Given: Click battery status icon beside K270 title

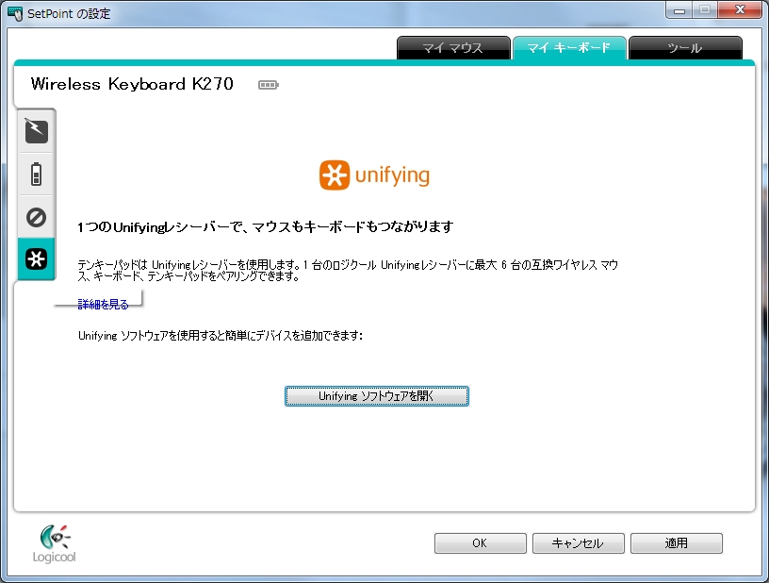Looking at the screenshot, I should (x=269, y=85).
